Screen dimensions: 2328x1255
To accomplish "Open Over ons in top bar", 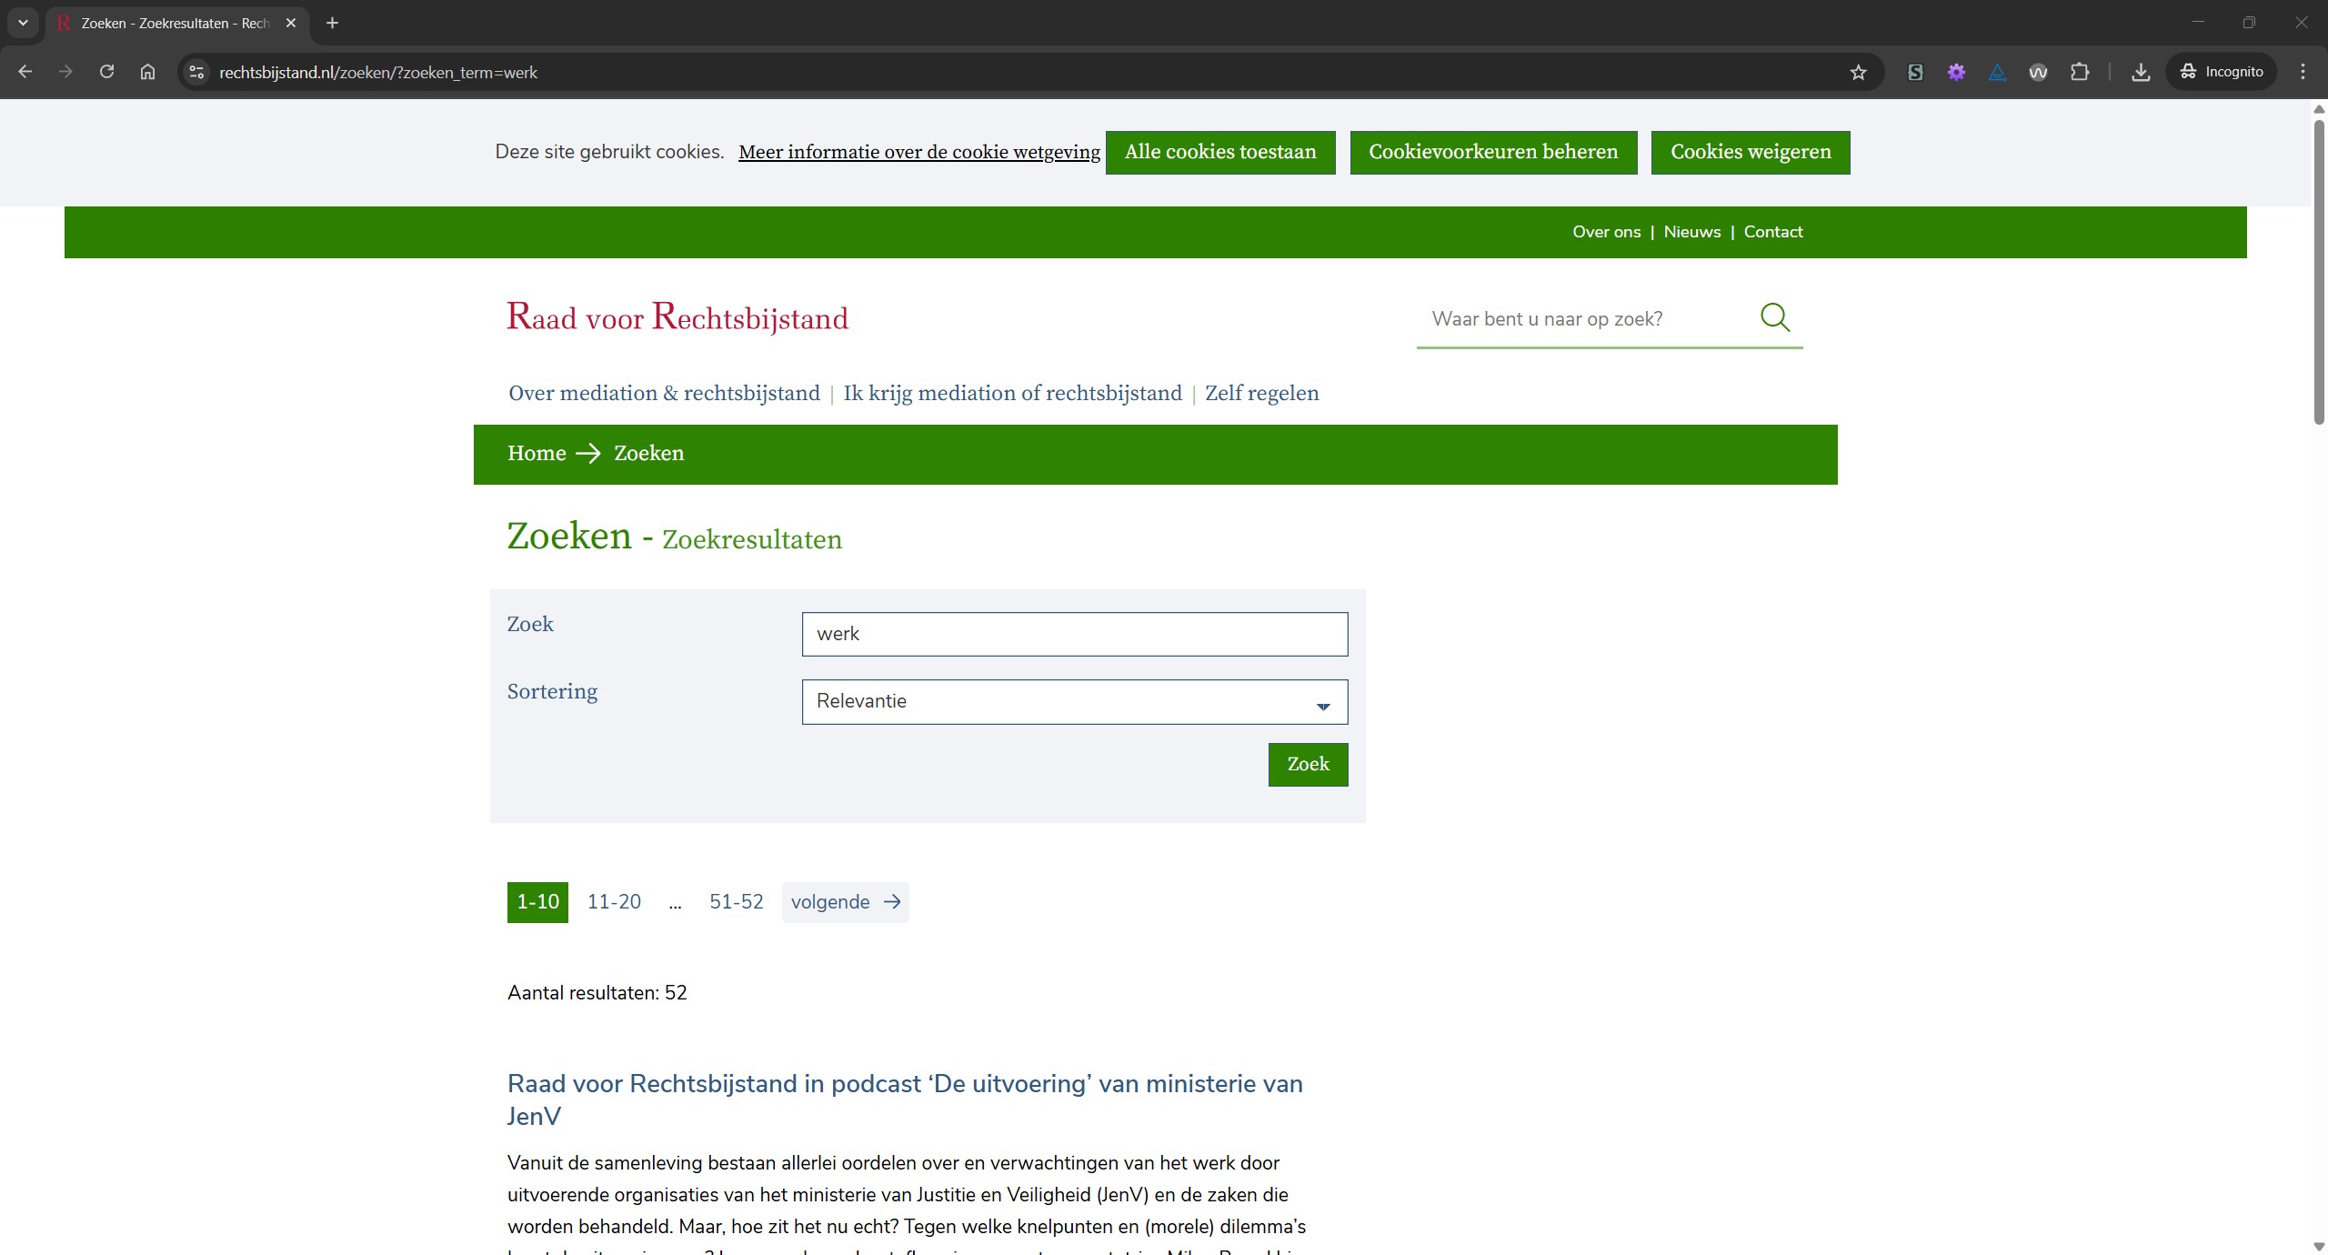I will (1607, 232).
